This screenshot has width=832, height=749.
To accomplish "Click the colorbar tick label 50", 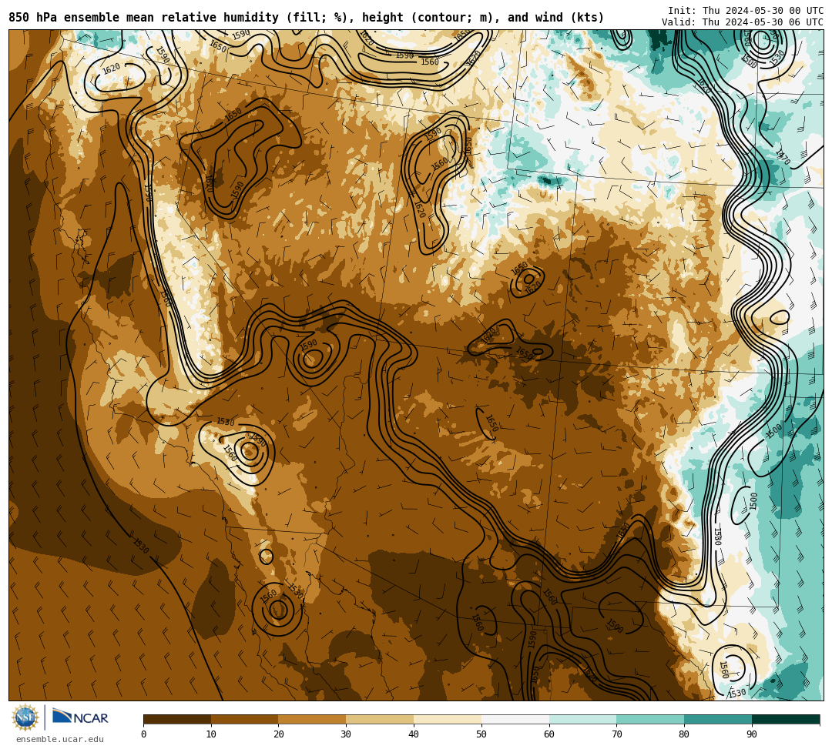I will [481, 734].
